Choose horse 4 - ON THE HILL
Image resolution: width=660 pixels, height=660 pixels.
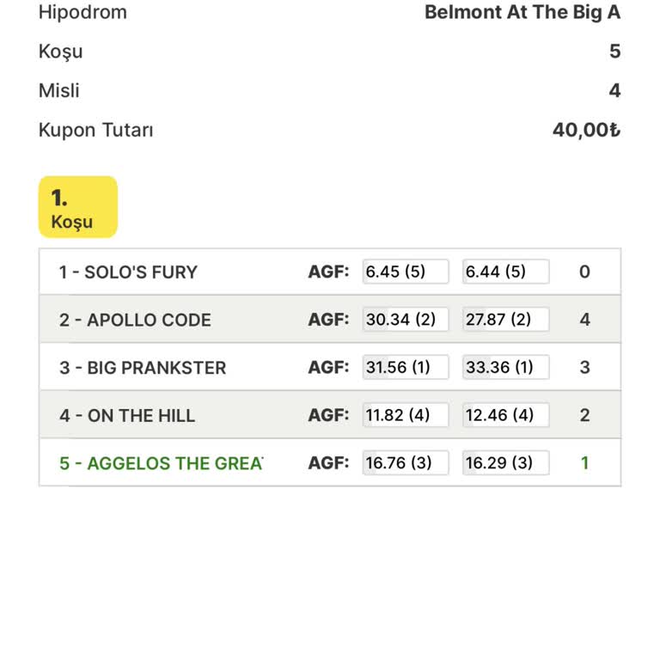point(127,416)
